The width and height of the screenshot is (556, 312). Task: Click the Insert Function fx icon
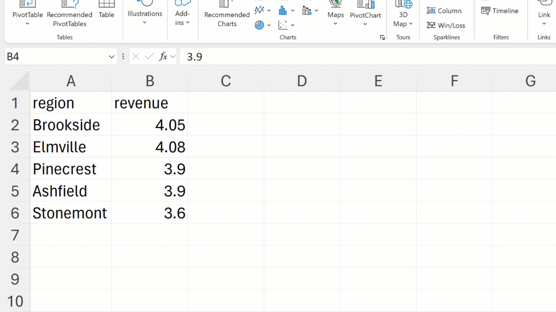(163, 57)
